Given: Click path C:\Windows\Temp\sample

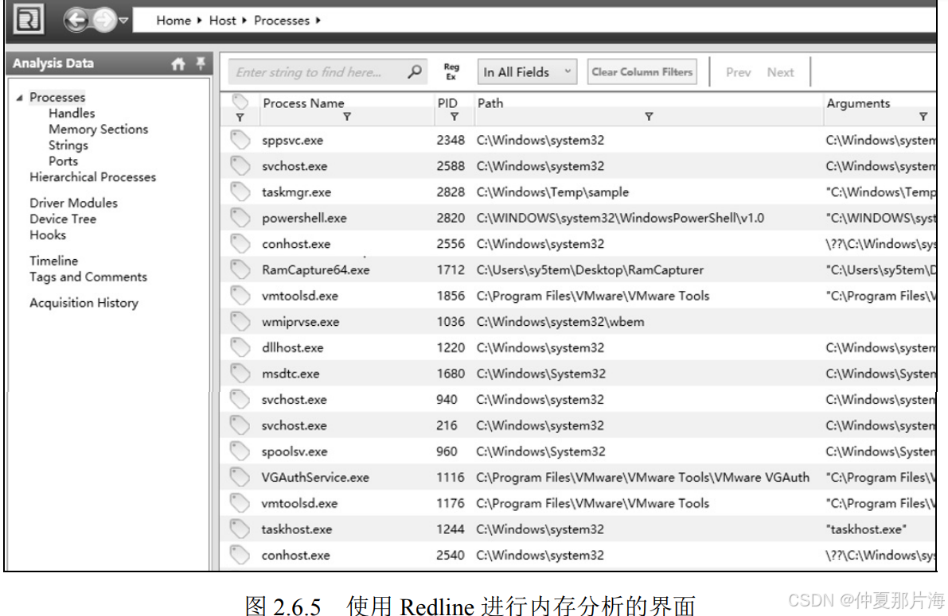Looking at the screenshot, I should point(552,192).
